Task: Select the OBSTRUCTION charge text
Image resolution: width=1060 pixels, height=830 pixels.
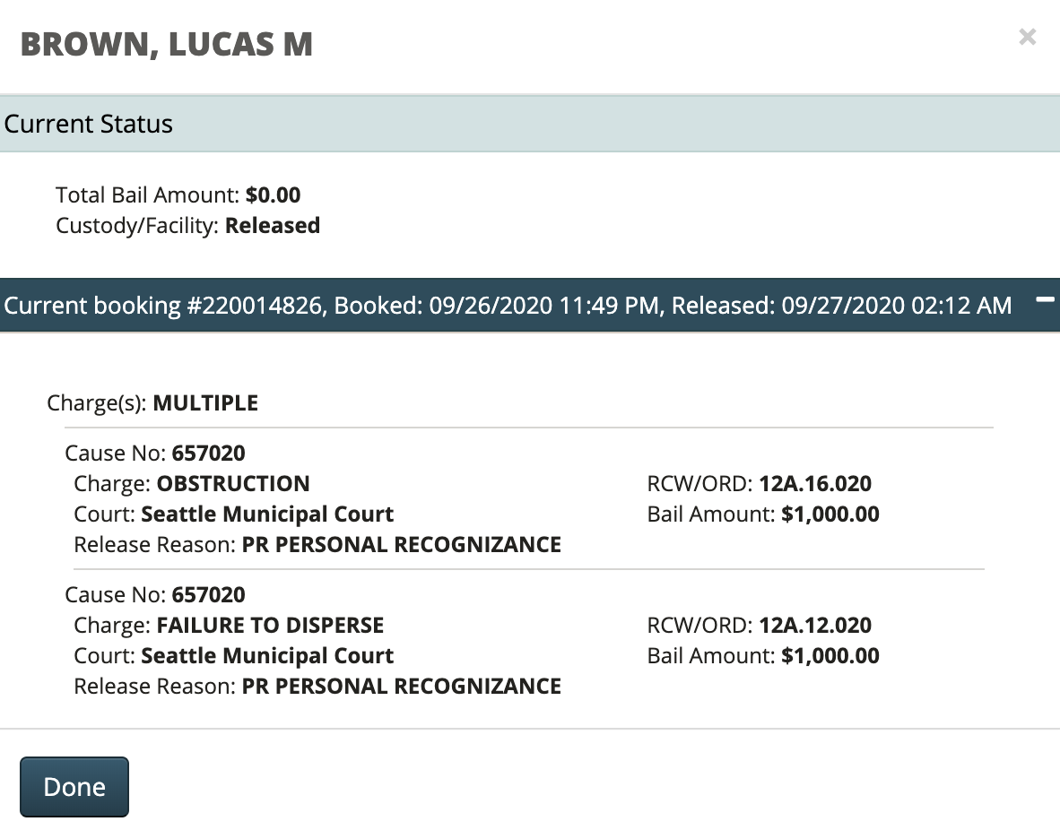Action: [x=233, y=483]
